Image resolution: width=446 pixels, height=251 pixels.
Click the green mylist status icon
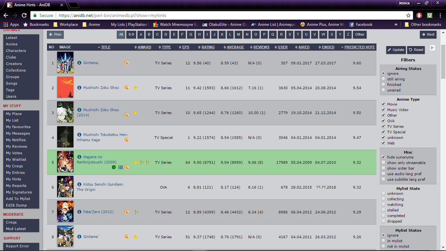coord(114,167)
